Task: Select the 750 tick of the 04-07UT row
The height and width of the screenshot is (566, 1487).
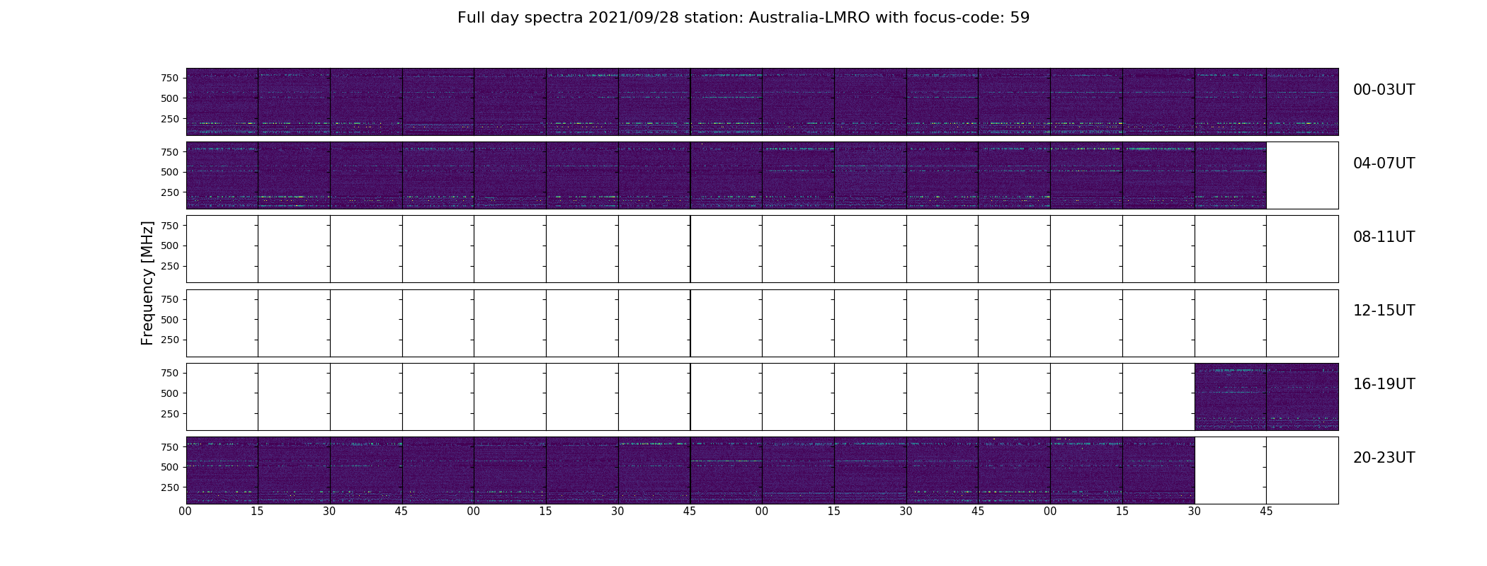Action: click(x=169, y=152)
